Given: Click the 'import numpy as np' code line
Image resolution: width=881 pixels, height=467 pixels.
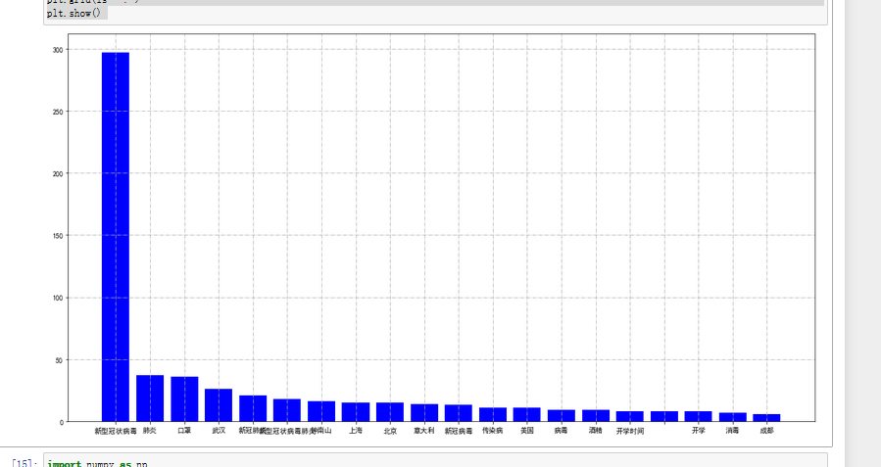Looking at the screenshot, I should (x=97, y=464).
